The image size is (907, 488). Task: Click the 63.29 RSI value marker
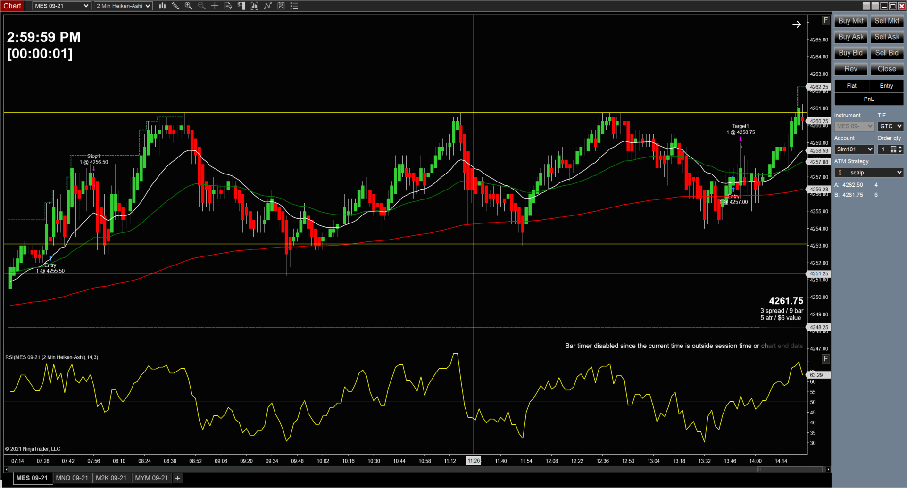click(818, 375)
